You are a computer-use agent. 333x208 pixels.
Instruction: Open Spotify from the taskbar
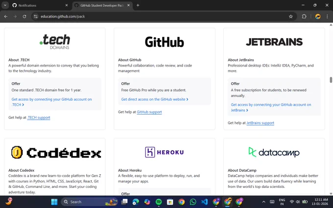tap(159, 202)
